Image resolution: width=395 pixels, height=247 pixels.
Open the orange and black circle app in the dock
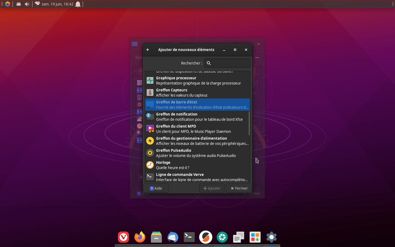pos(206,237)
